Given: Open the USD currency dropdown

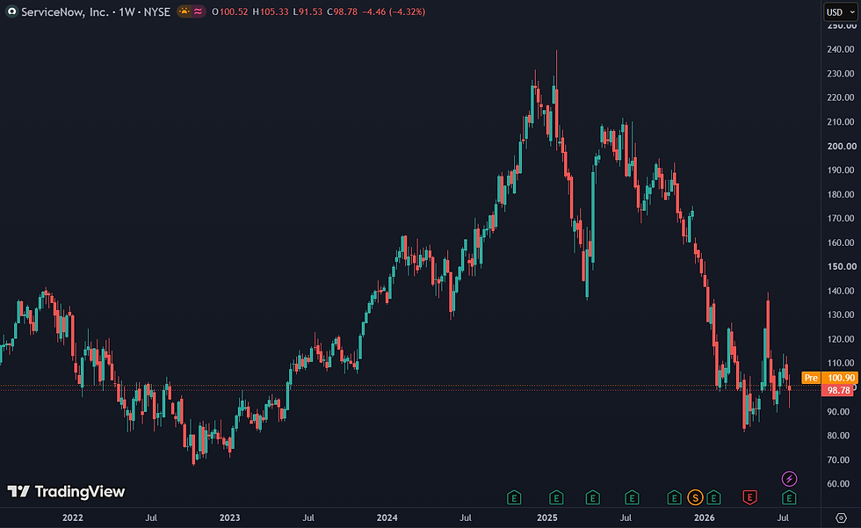Looking at the screenshot, I should (841, 11).
